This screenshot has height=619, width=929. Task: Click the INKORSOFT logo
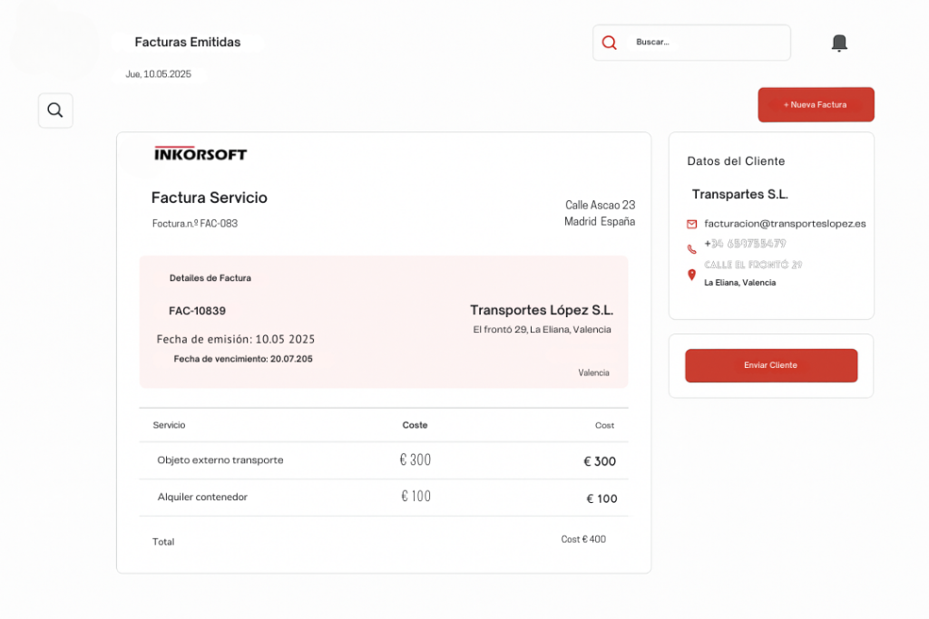pos(200,154)
